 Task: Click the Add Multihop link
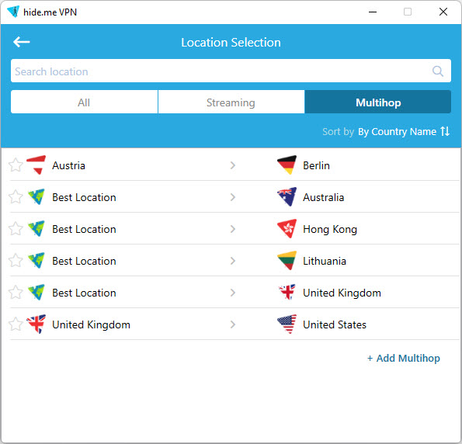coord(403,358)
